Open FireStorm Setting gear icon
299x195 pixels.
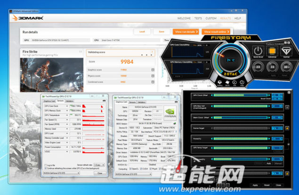point(220,82)
